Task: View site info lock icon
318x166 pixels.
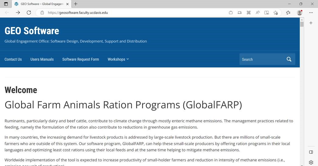Action: 42,12
